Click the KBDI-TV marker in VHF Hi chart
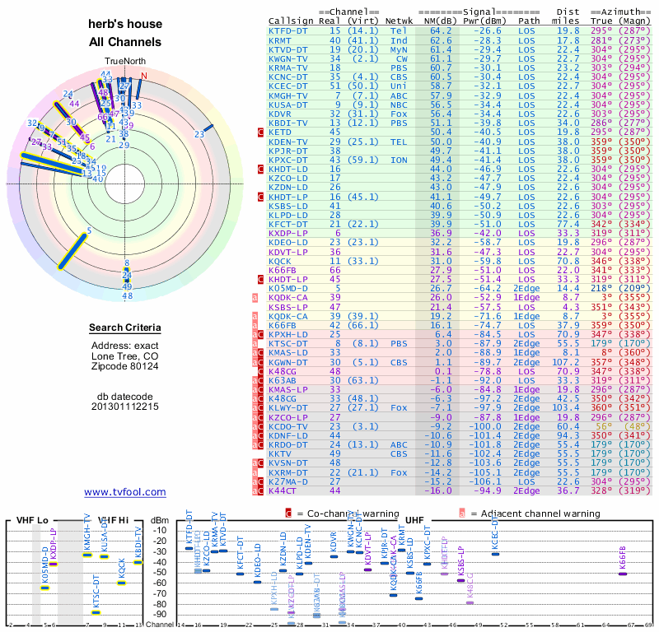 [x=138, y=562]
